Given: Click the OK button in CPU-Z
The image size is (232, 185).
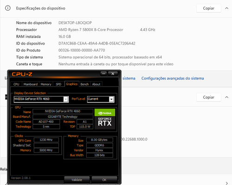Looking at the screenshot, I should (104, 180).
